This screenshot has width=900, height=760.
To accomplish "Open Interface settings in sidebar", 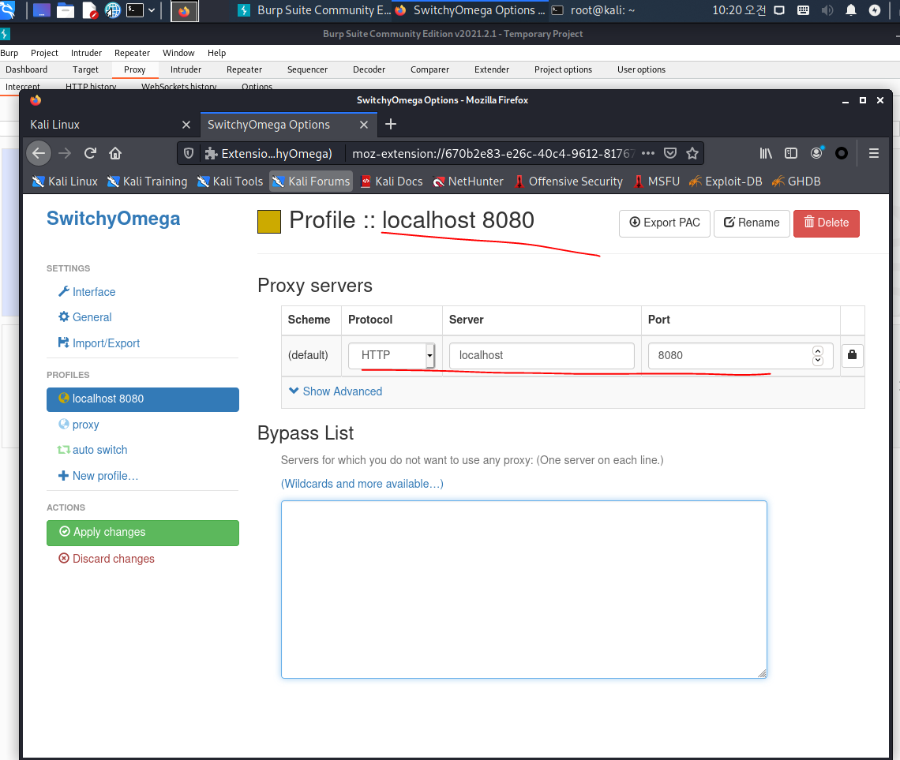I will (x=88, y=292).
